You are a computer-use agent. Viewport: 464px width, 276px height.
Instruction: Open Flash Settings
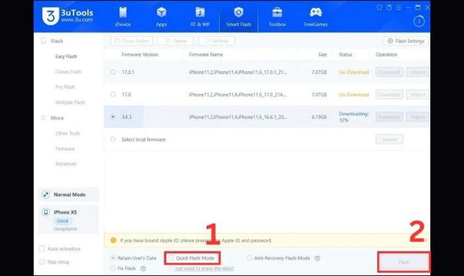406,41
